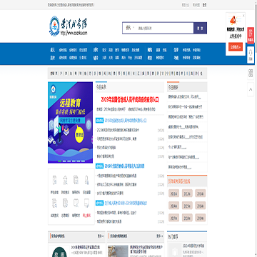257x257 pixels.
Task: Click the first quick-link icon in the grid's top row
Action: tap(54, 181)
